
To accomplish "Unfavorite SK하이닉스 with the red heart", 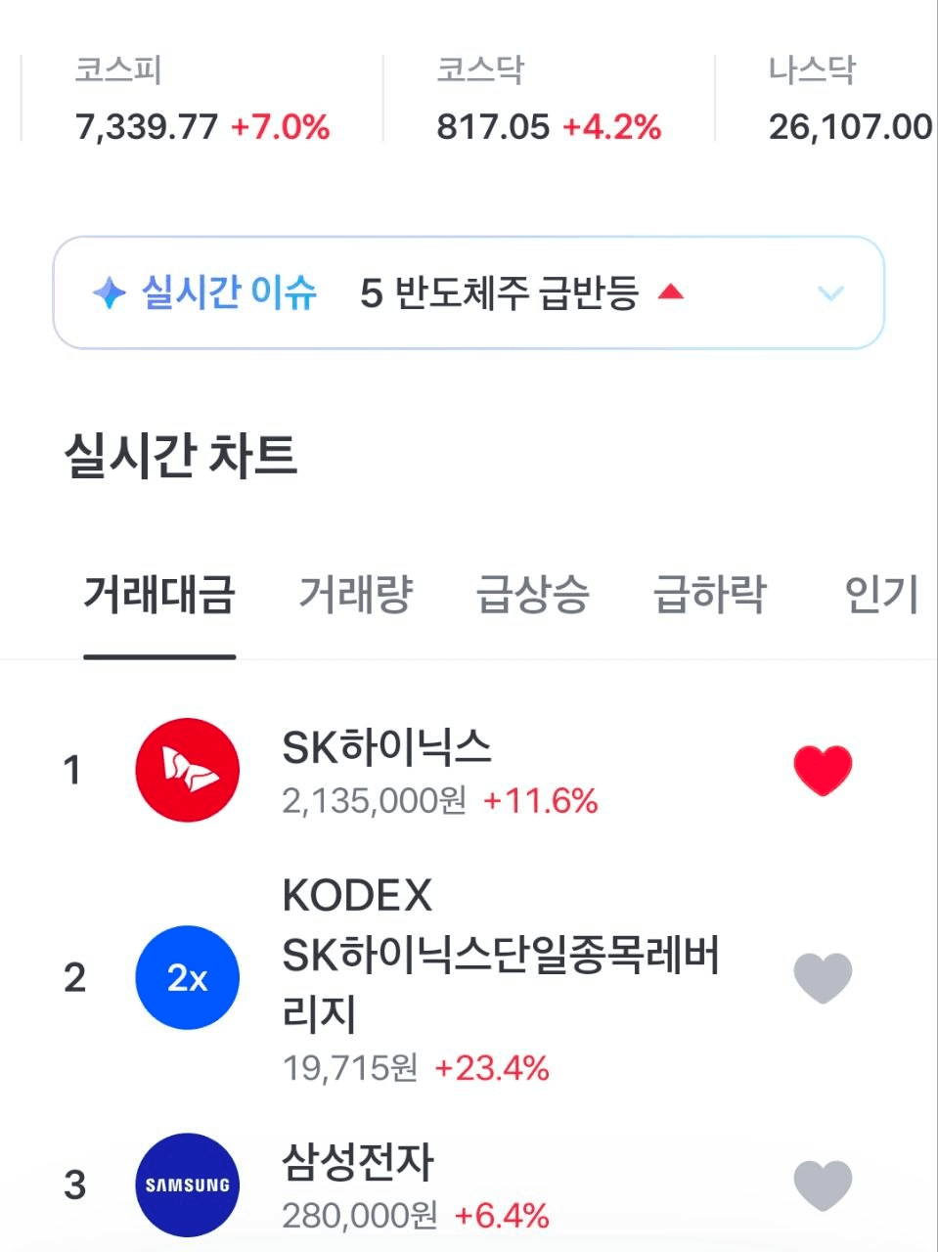I will pyautogui.click(x=823, y=770).
